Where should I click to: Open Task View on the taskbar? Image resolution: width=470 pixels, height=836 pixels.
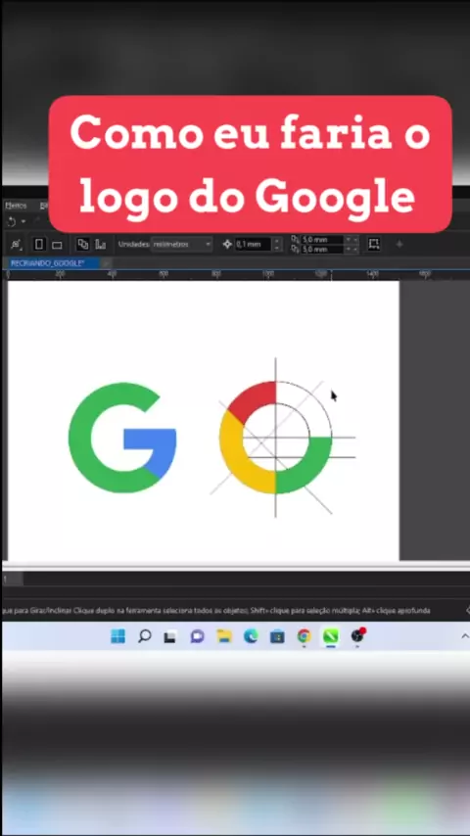pyautogui.click(x=170, y=636)
